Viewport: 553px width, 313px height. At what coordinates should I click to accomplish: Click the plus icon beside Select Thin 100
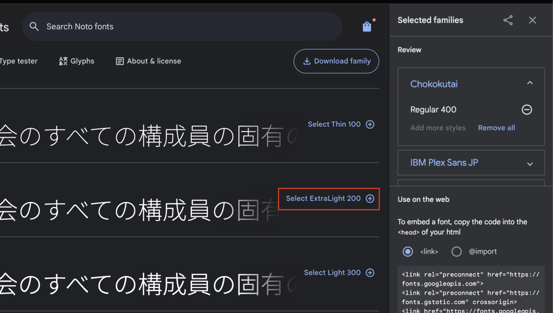point(370,124)
